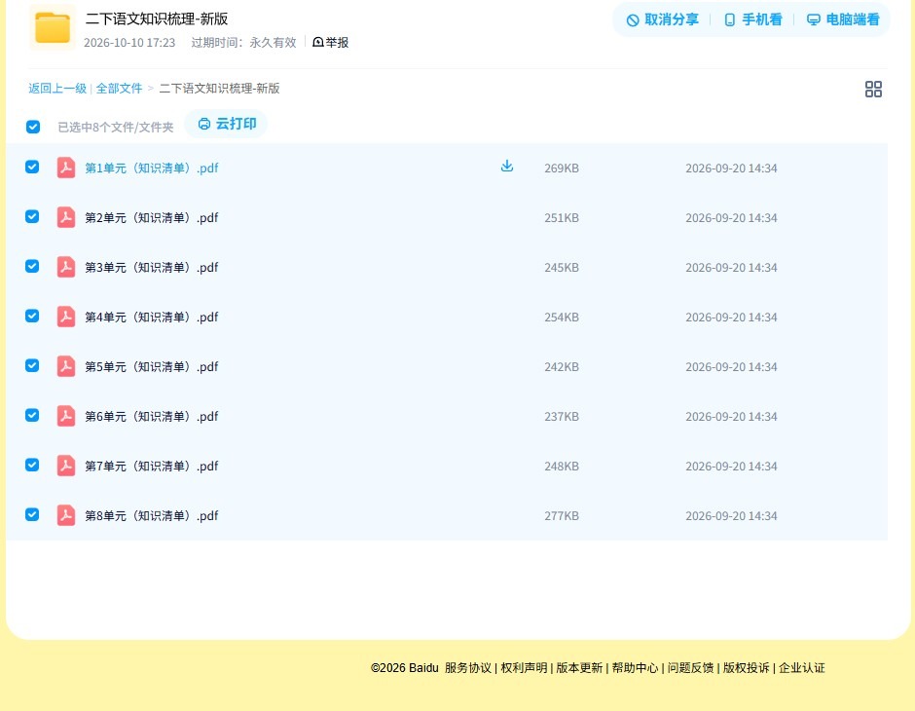
Task: Uncheck 第5单元（知识清单）.pdf checkbox
Action: click(x=32, y=365)
